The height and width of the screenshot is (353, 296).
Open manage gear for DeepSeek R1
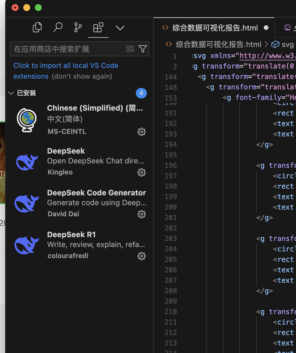coord(142,256)
